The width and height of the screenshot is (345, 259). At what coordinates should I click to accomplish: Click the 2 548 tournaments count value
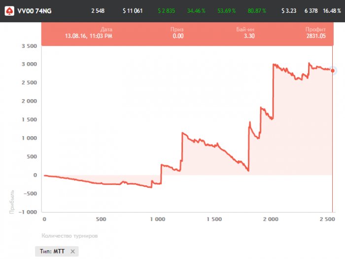point(98,11)
